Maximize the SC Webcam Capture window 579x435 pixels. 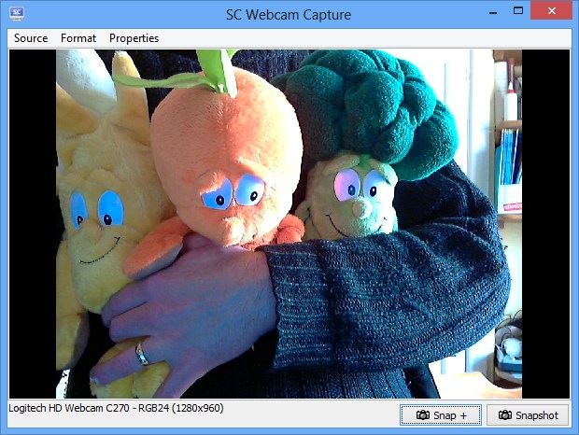[x=518, y=11]
